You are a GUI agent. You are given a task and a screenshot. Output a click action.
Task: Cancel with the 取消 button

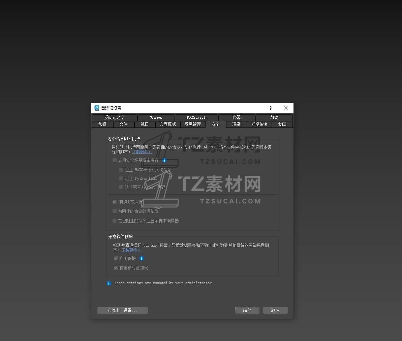[275, 310]
